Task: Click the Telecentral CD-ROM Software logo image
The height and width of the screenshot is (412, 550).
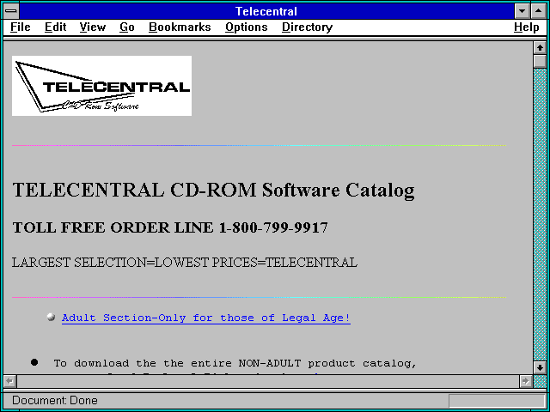Action: click(101, 86)
